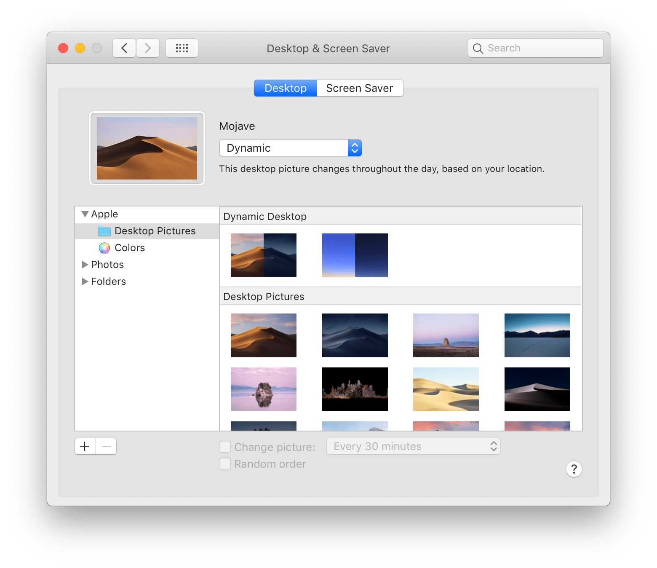Open the Dynamic appearance dropdown

pos(291,148)
